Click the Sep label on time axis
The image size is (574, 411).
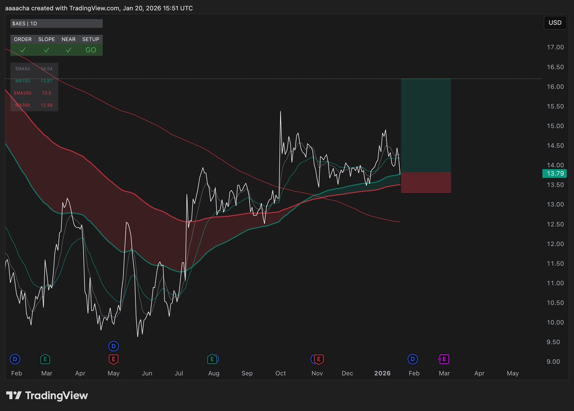point(247,373)
